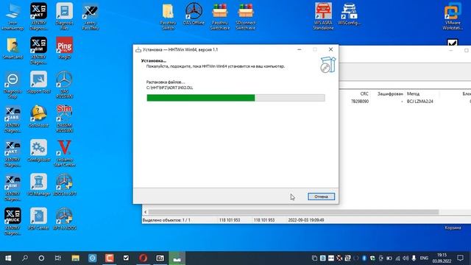The image size is (471, 265).
Task: Open the This PC desktop icon
Action: [x=13, y=16]
